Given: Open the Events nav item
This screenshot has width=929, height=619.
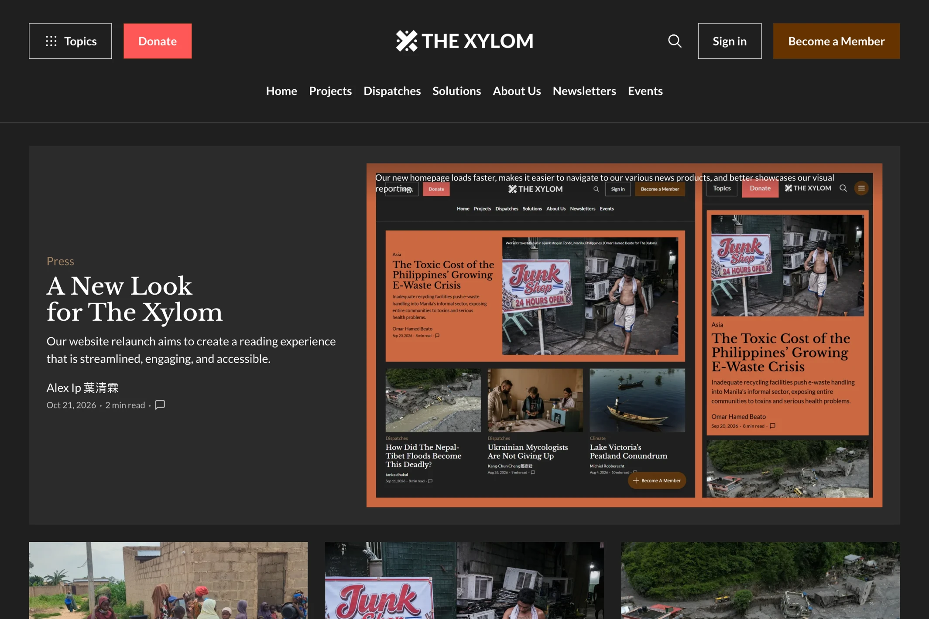Looking at the screenshot, I should coord(645,91).
